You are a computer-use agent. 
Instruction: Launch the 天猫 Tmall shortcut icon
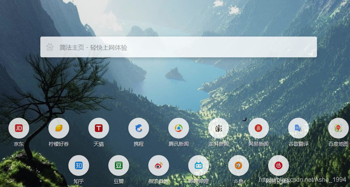pos(99,128)
